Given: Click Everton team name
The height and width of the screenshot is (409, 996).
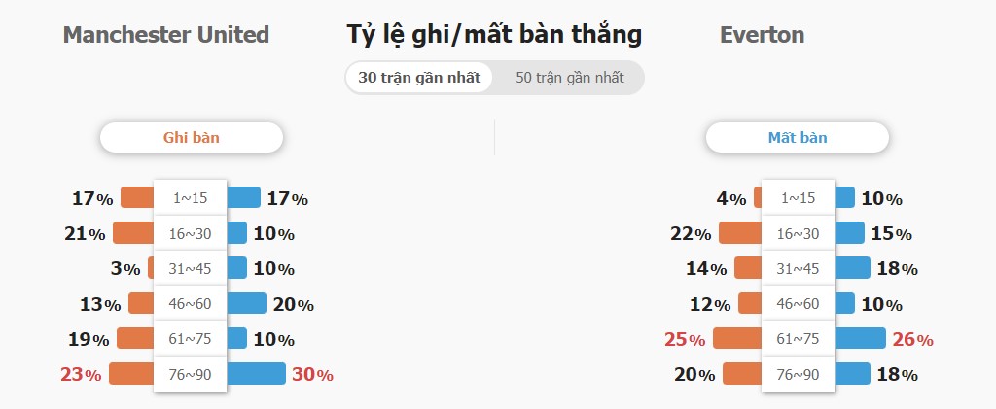Looking at the screenshot, I should tap(762, 34).
